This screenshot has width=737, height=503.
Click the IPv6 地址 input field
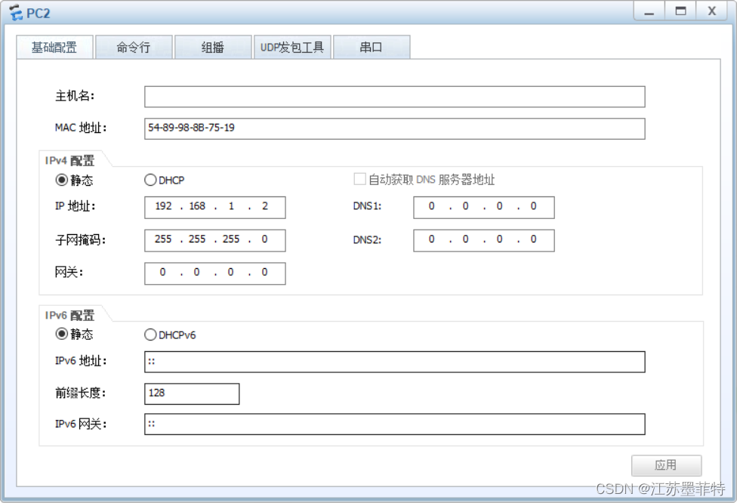(x=395, y=362)
